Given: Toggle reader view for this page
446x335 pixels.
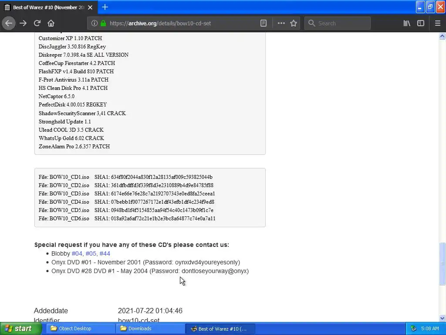Looking at the screenshot, I should (x=264, y=24).
